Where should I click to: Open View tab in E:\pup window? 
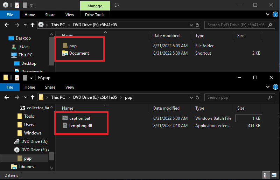point(70,87)
